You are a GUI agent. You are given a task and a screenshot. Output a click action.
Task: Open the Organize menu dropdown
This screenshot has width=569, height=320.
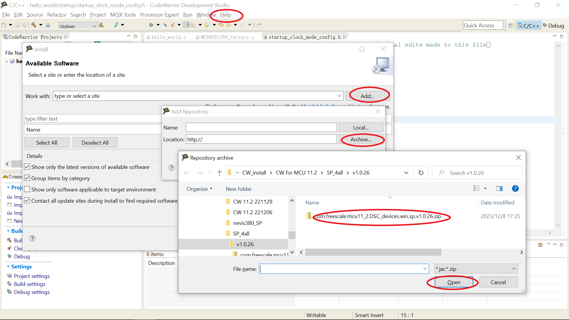point(199,189)
